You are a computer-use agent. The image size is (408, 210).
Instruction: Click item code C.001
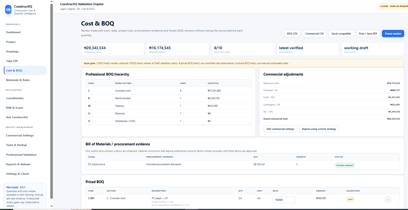click(91, 198)
